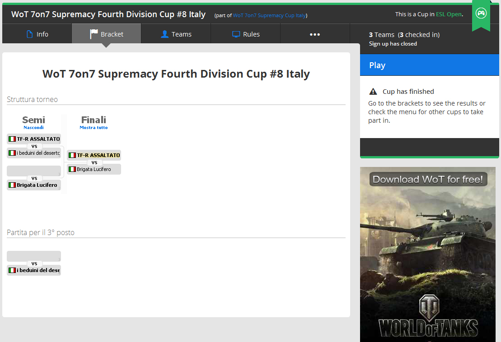This screenshot has width=501, height=342.
Task: Click the Italian flag beside TF-R ASSALTATO in Finali
Action: (72, 155)
